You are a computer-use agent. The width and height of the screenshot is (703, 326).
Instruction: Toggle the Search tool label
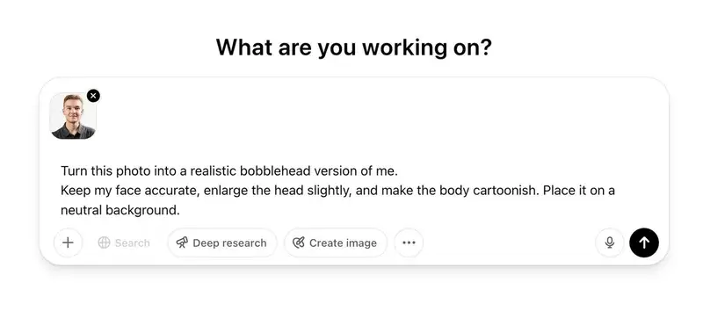tap(133, 243)
